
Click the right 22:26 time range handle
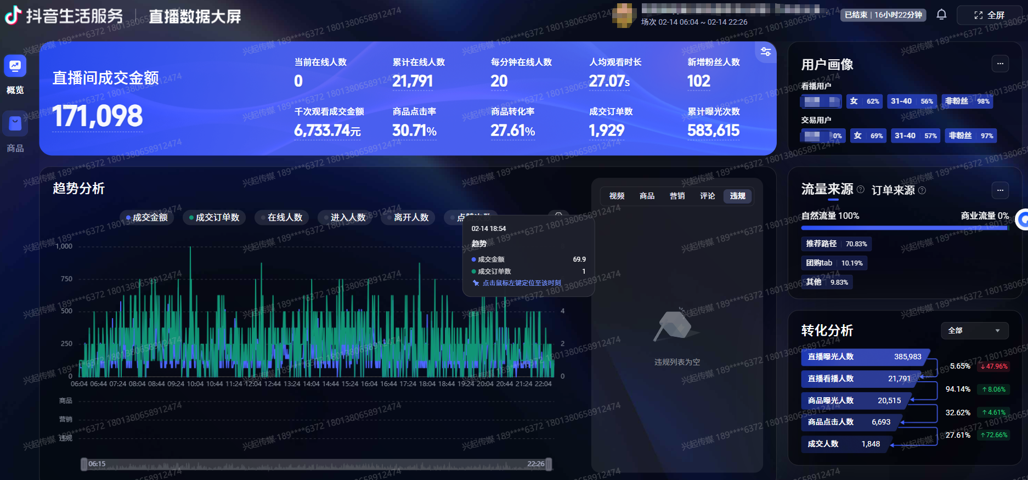coord(549,464)
